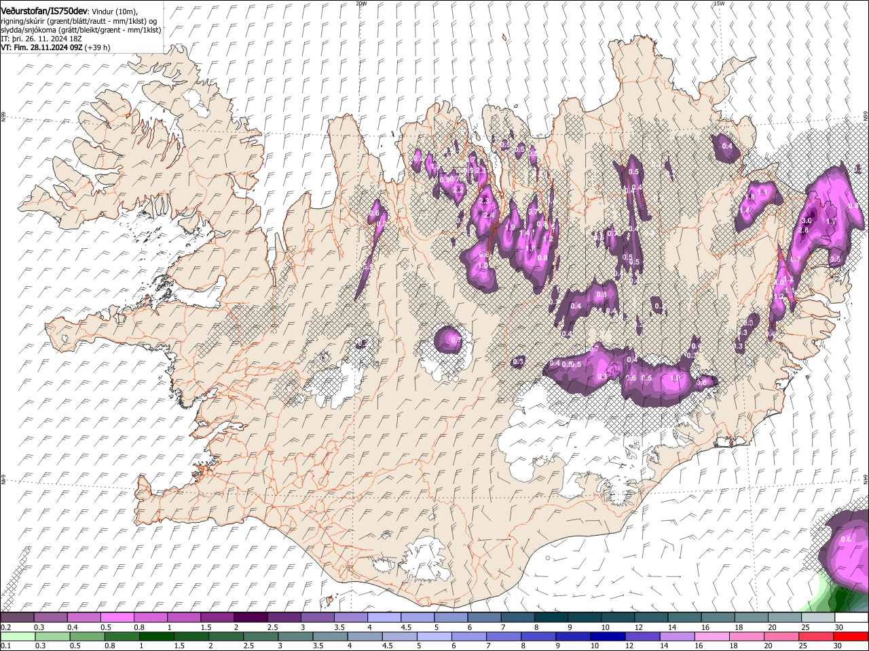Click the dark purple snow swatch between 2 and 2.5

click(x=250, y=618)
